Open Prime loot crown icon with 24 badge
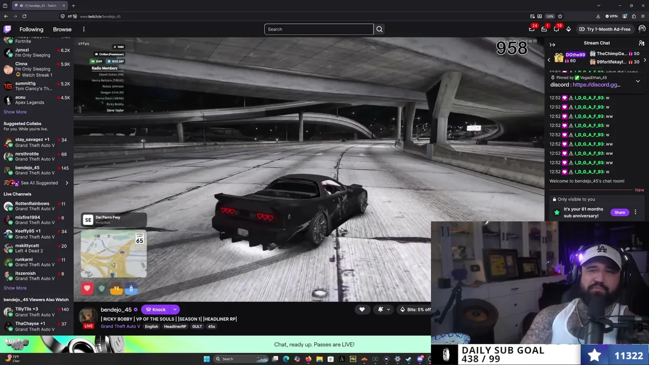This screenshot has height=365, width=649. [x=532, y=29]
